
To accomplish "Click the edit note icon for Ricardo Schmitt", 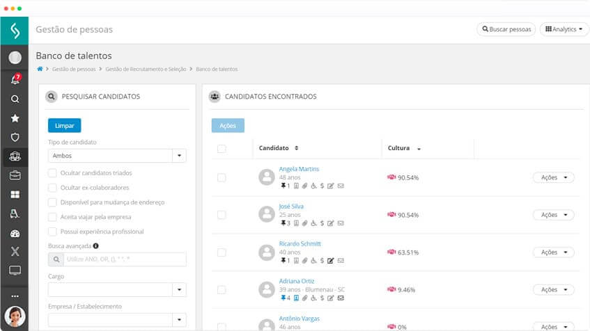I will pos(331,261).
